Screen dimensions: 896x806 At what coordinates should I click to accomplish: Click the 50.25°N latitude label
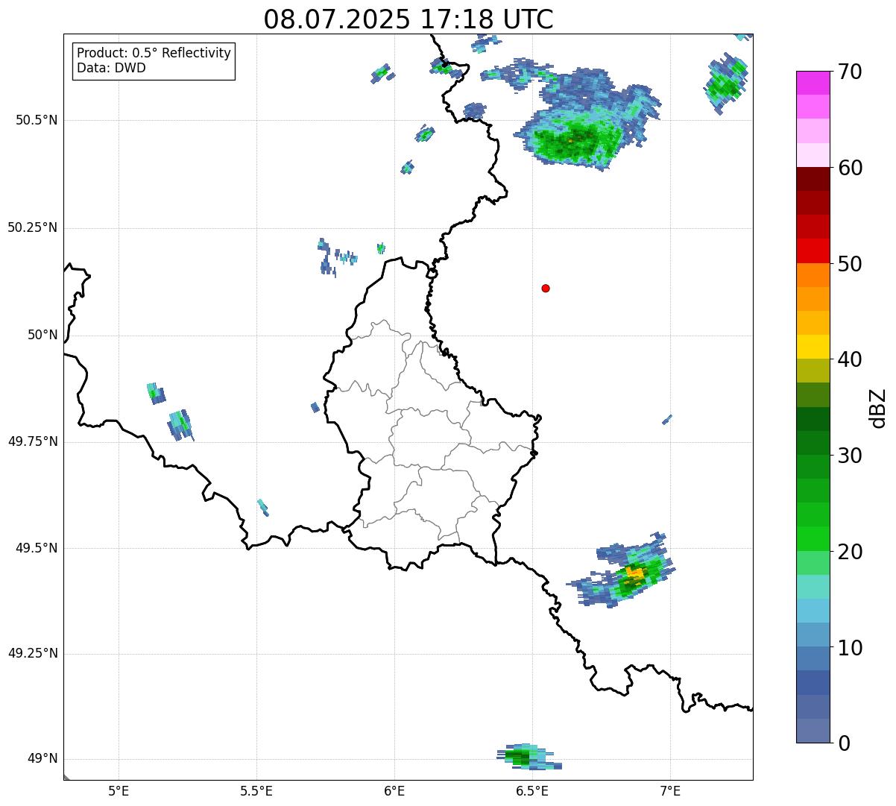33,227
